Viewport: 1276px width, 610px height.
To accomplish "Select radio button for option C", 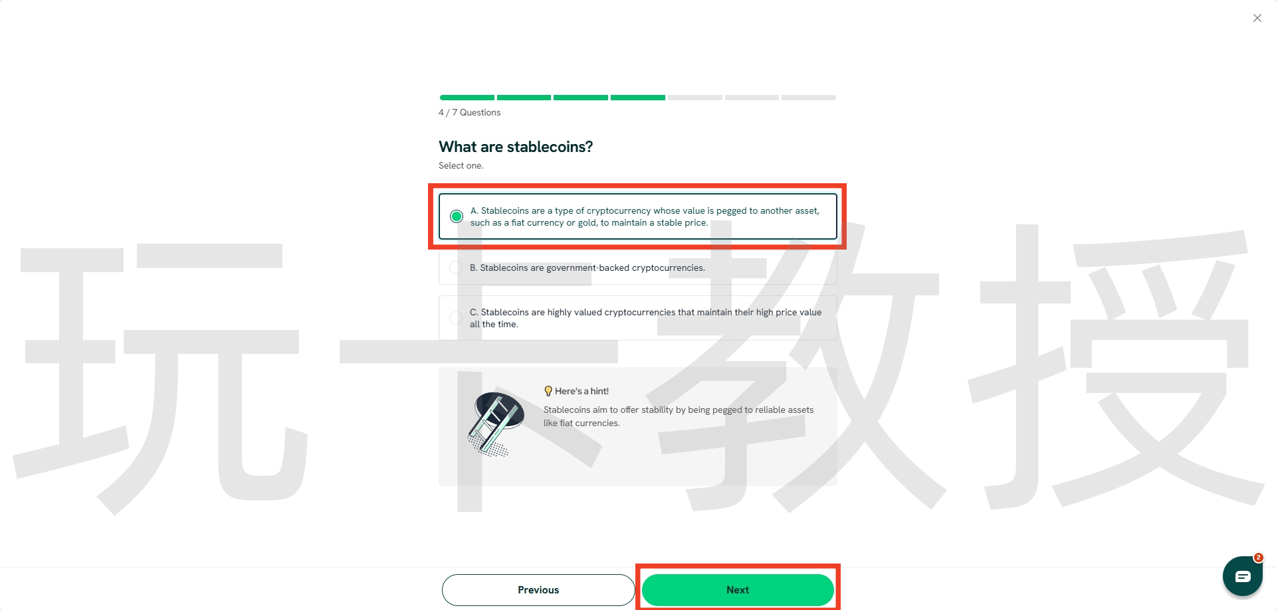I will (x=456, y=318).
